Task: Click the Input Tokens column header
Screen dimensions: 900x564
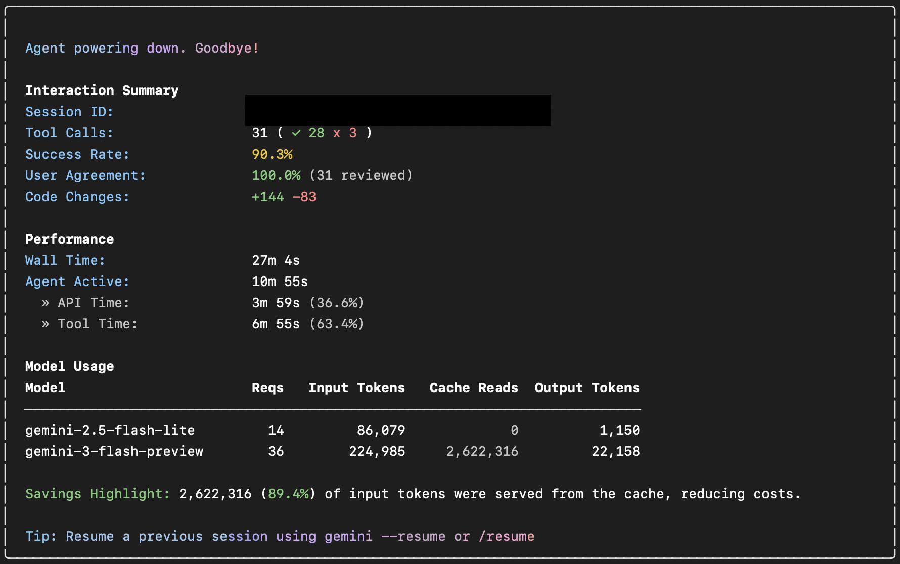Action: 356,388
